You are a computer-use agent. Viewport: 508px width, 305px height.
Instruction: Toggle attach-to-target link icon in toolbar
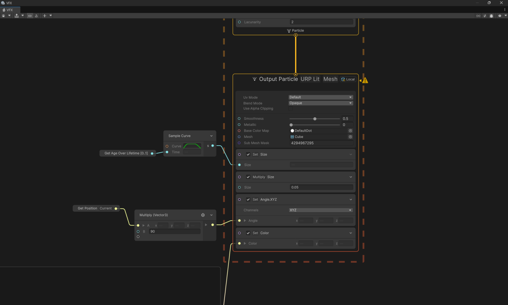pyautogui.click(x=30, y=16)
